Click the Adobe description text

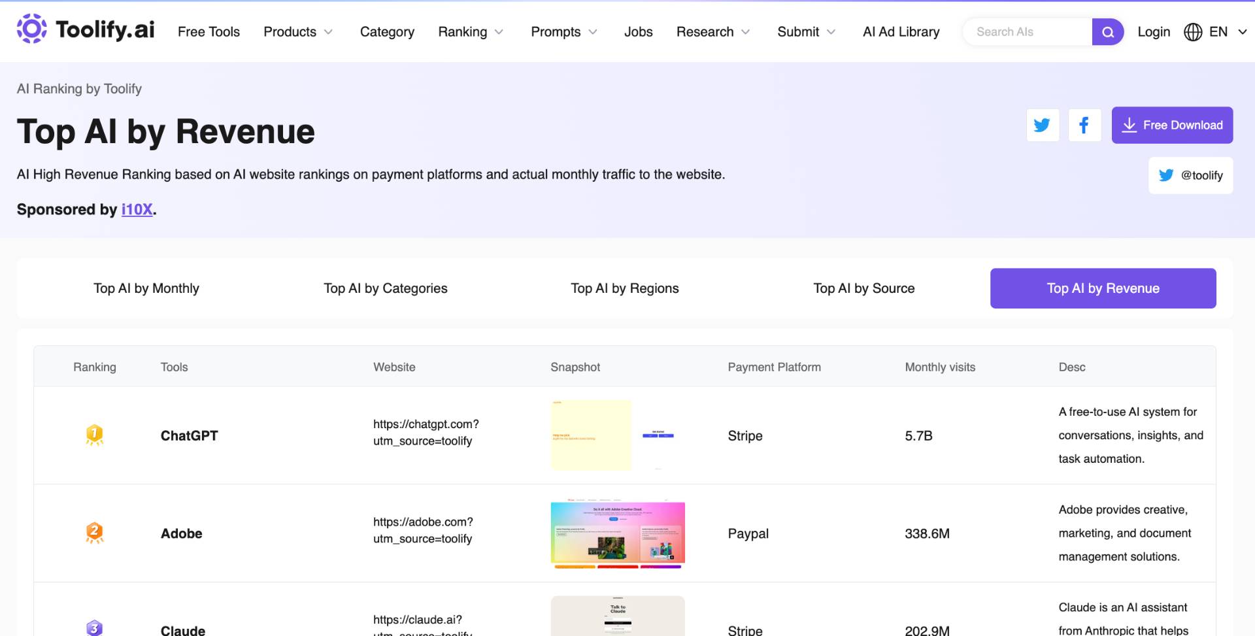[1125, 533]
